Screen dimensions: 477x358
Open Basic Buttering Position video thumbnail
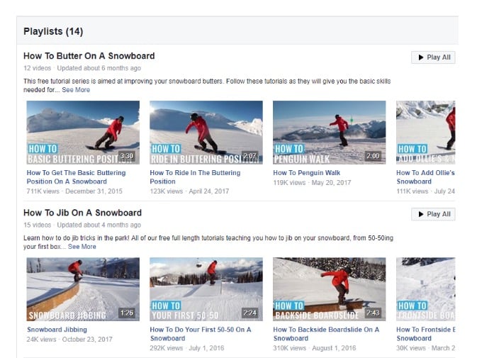83,132
